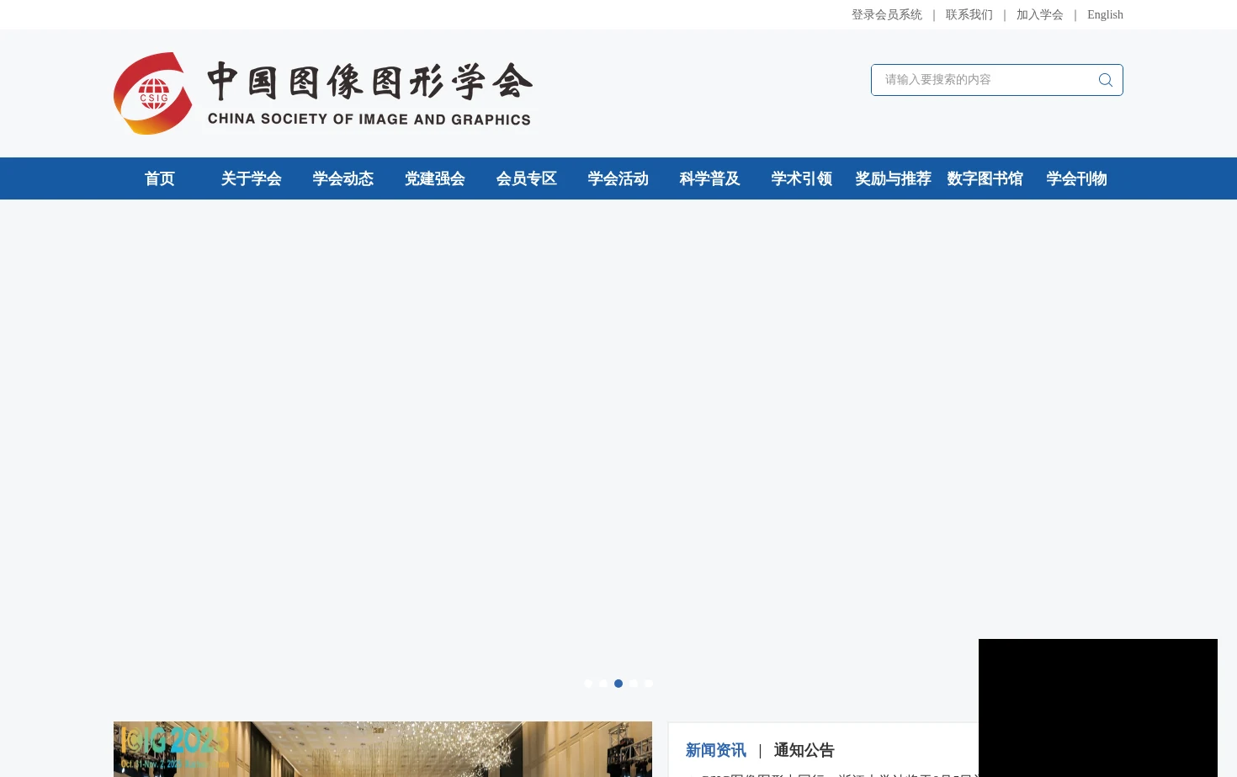
Task: Open the 联系我们 link
Action: (969, 14)
